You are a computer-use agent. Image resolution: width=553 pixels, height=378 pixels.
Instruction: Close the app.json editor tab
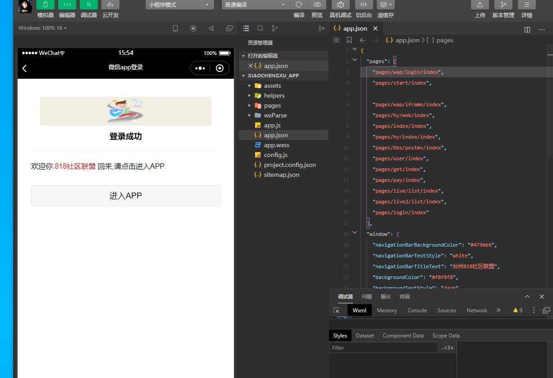pyautogui.click(x=375, y=28)
